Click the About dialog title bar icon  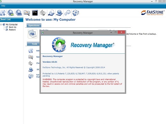(x=42, y=33)
